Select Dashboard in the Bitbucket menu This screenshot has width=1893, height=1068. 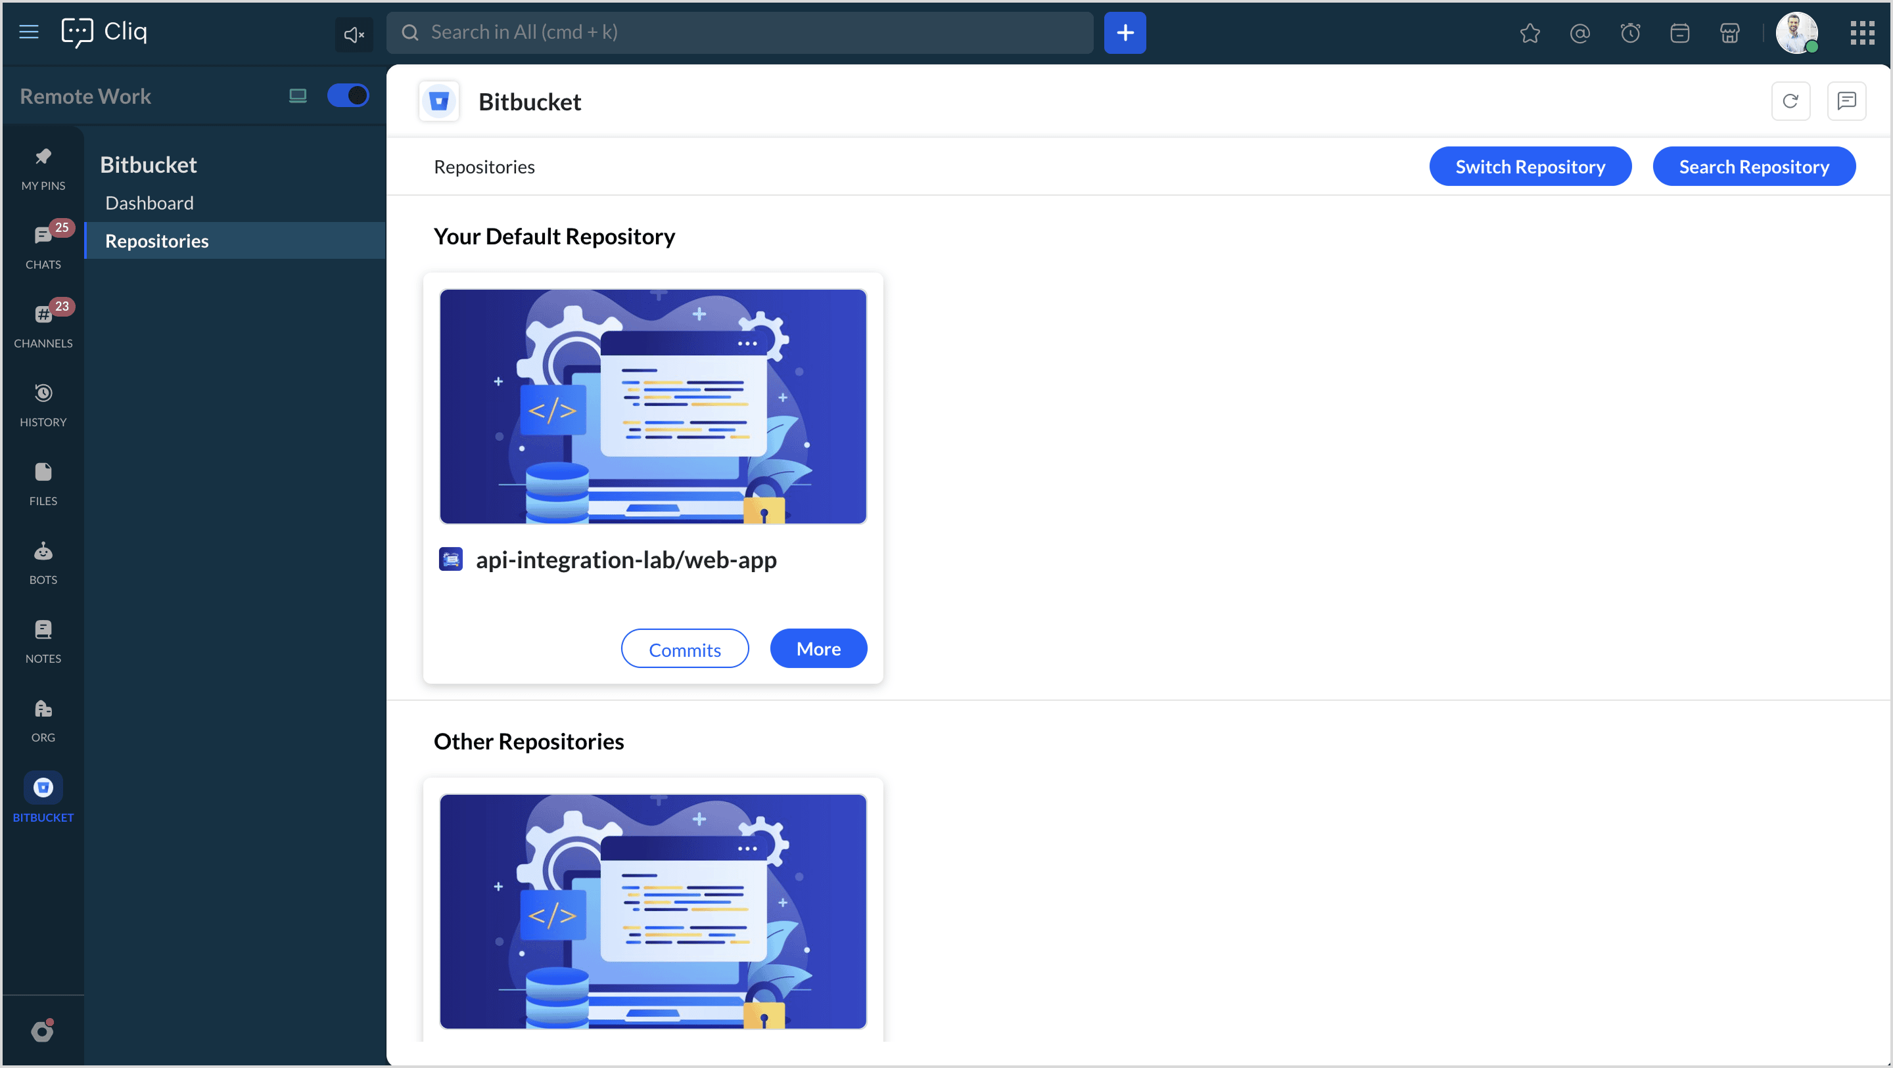[149, 203]
